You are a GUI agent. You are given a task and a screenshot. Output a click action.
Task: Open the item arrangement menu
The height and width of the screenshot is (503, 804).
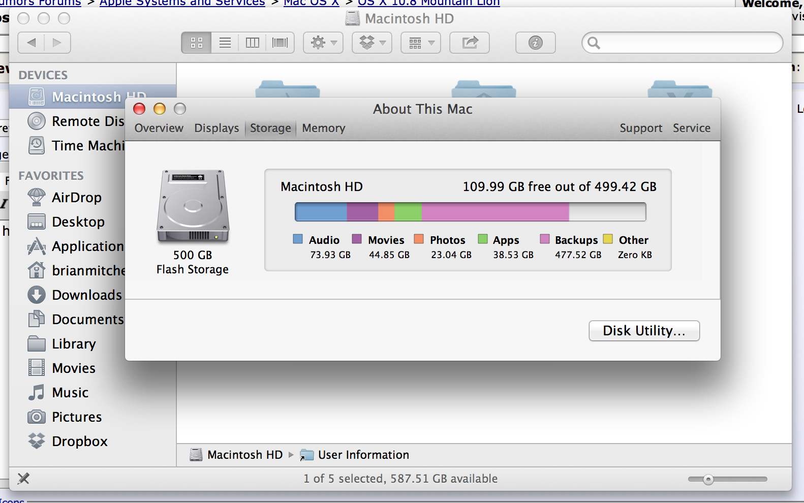coord(421,43)
